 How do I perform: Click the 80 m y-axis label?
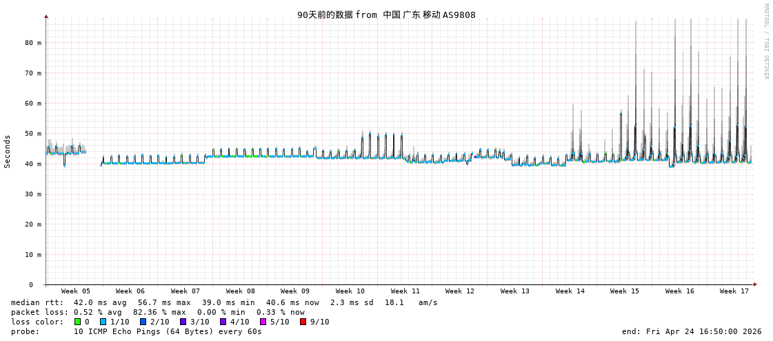pyautogui.click(x=33, y=43)
